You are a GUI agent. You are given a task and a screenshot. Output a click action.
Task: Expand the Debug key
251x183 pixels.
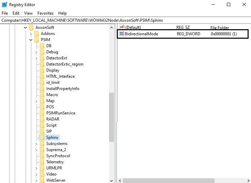(36, 52)
